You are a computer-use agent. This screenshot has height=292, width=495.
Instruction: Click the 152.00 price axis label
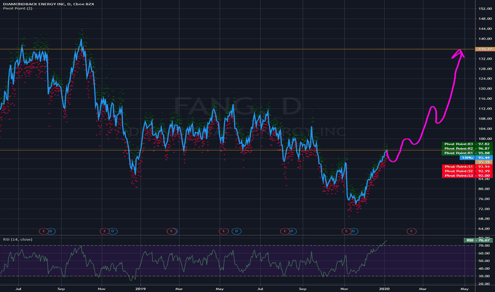[485, 8]
